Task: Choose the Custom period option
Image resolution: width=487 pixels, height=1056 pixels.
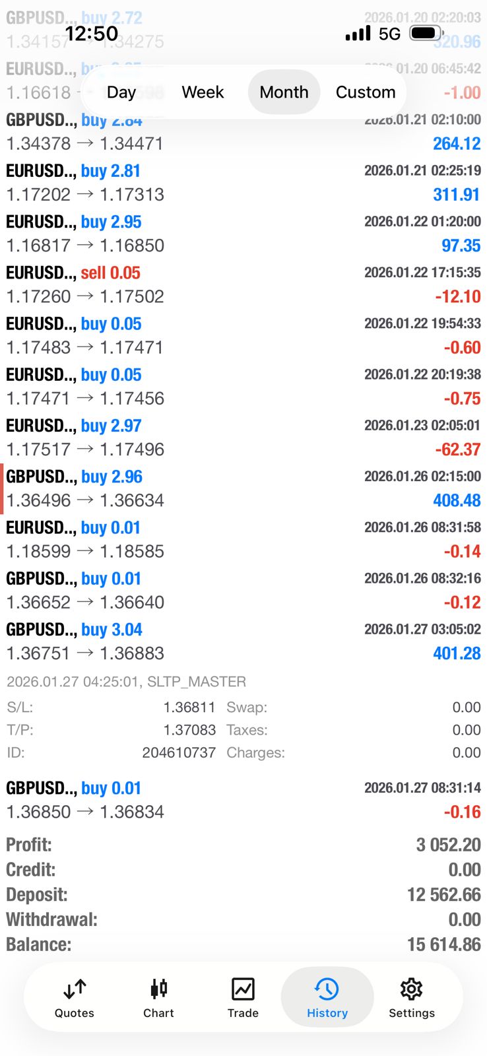Action: coord(366,92)
